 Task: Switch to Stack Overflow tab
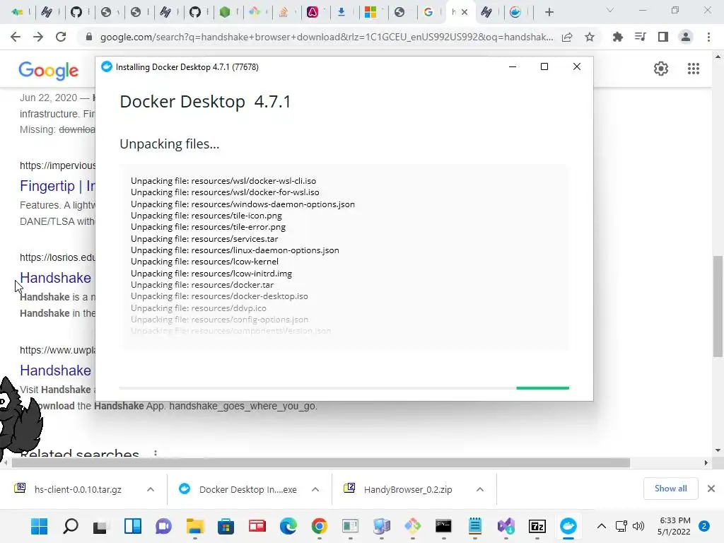284,13
